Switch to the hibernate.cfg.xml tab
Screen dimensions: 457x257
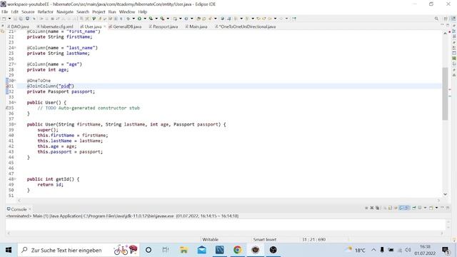pyautogui.click(x=56, y=26)
